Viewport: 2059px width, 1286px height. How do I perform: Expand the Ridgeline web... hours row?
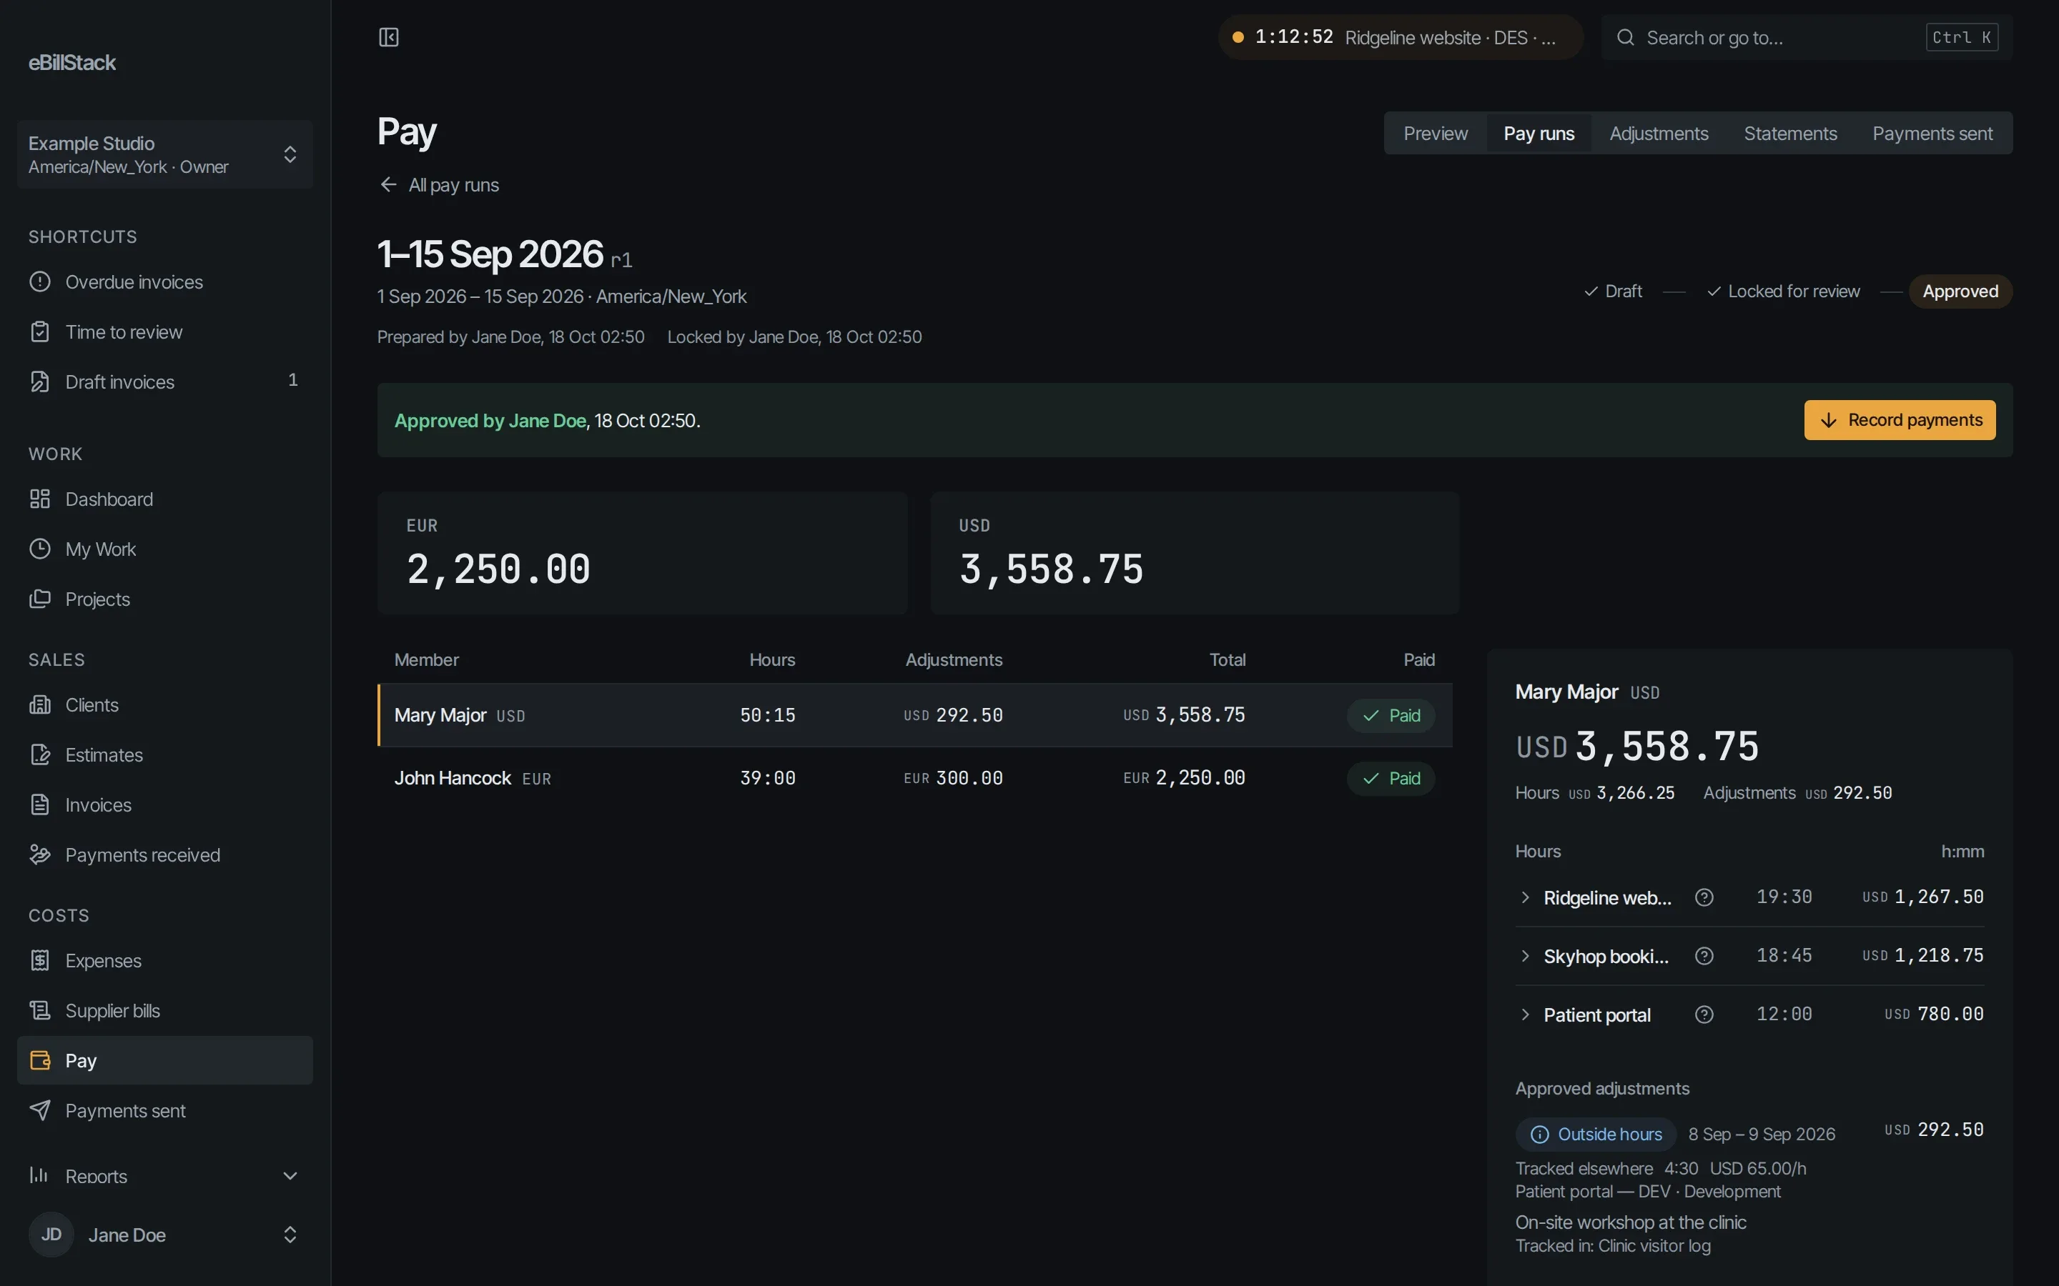1526,897
